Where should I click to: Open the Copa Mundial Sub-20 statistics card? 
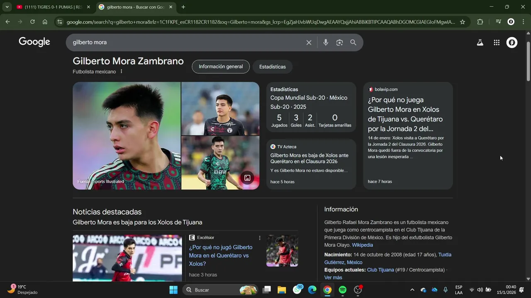pos(311,107)
